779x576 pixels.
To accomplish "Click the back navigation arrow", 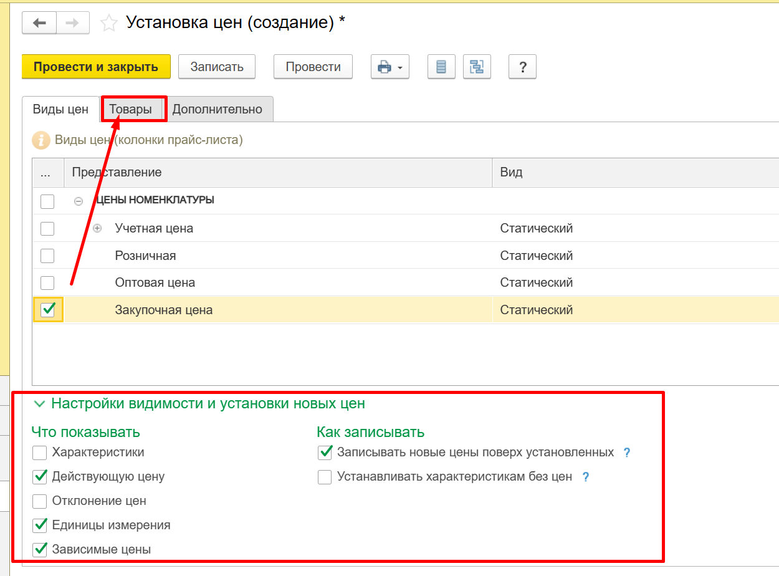I will coord(39,24).
